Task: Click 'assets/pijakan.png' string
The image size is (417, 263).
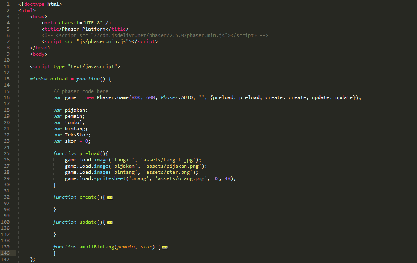Action: coord(172,166)
